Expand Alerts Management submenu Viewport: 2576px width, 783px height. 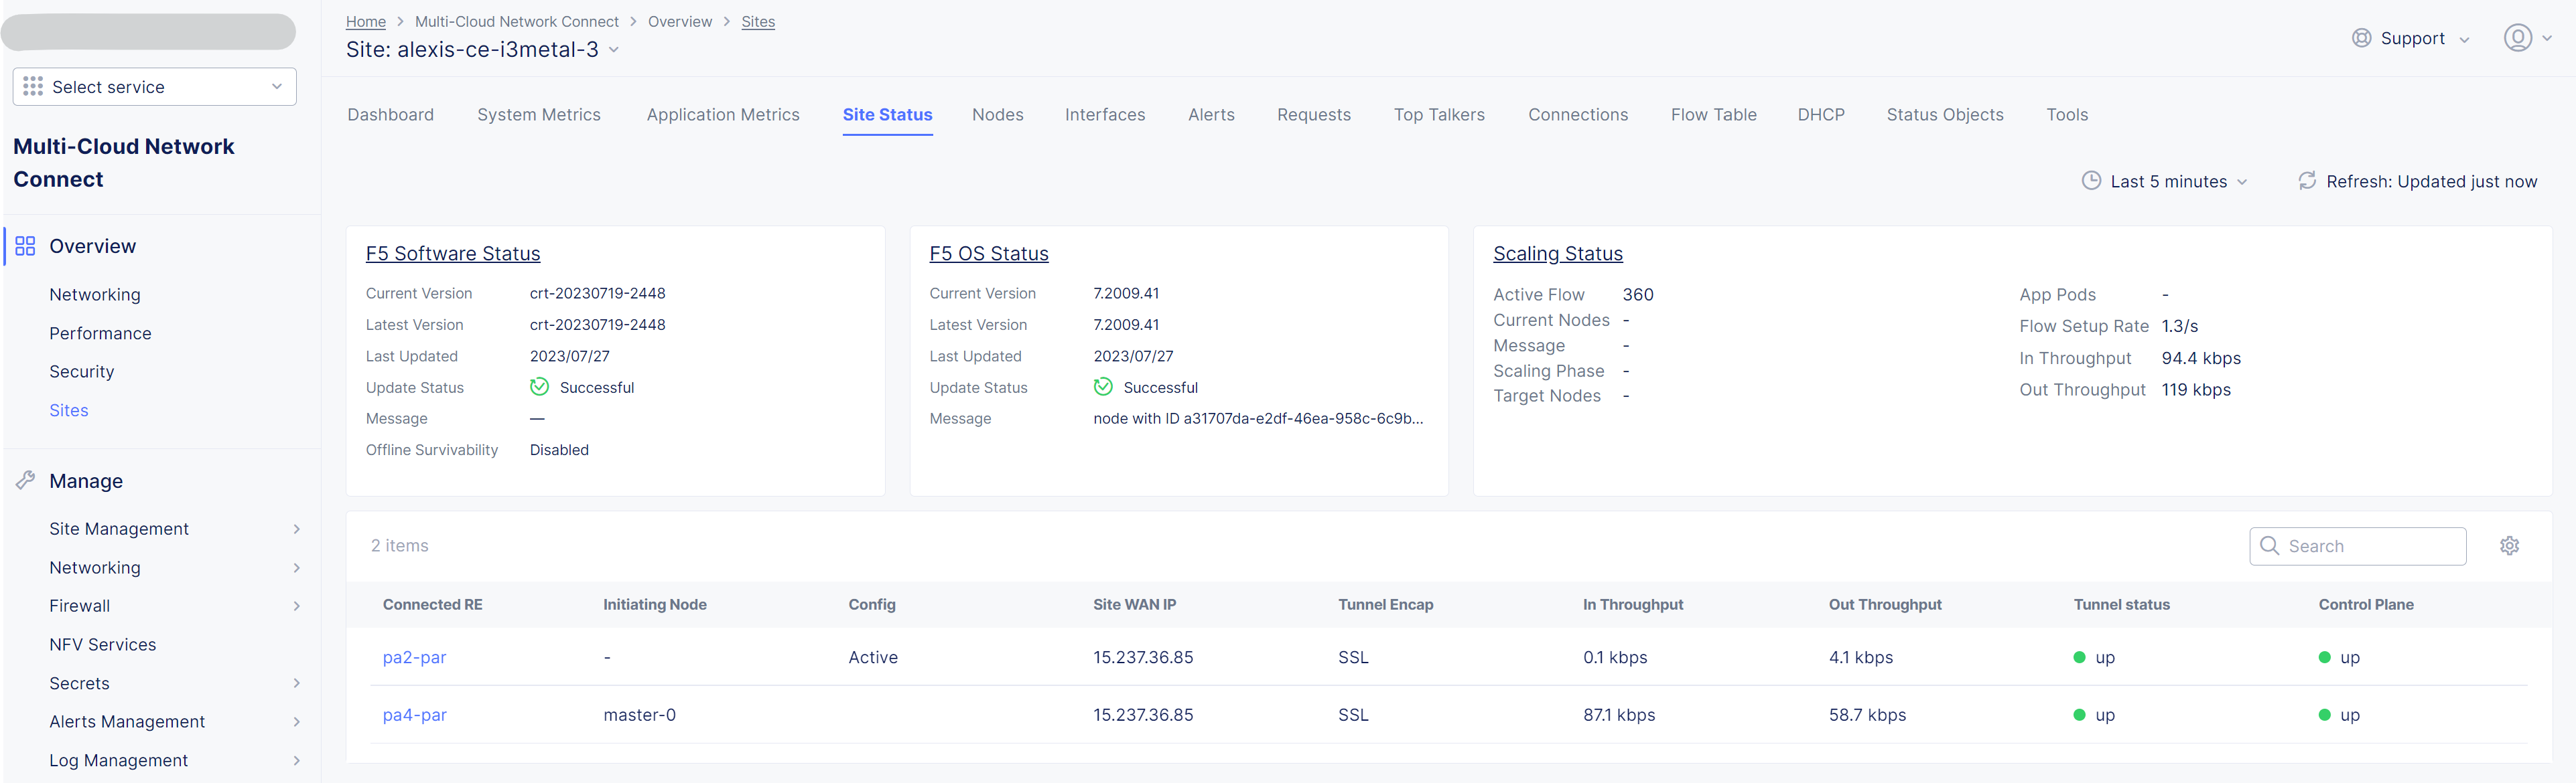[x=296, y=721]
